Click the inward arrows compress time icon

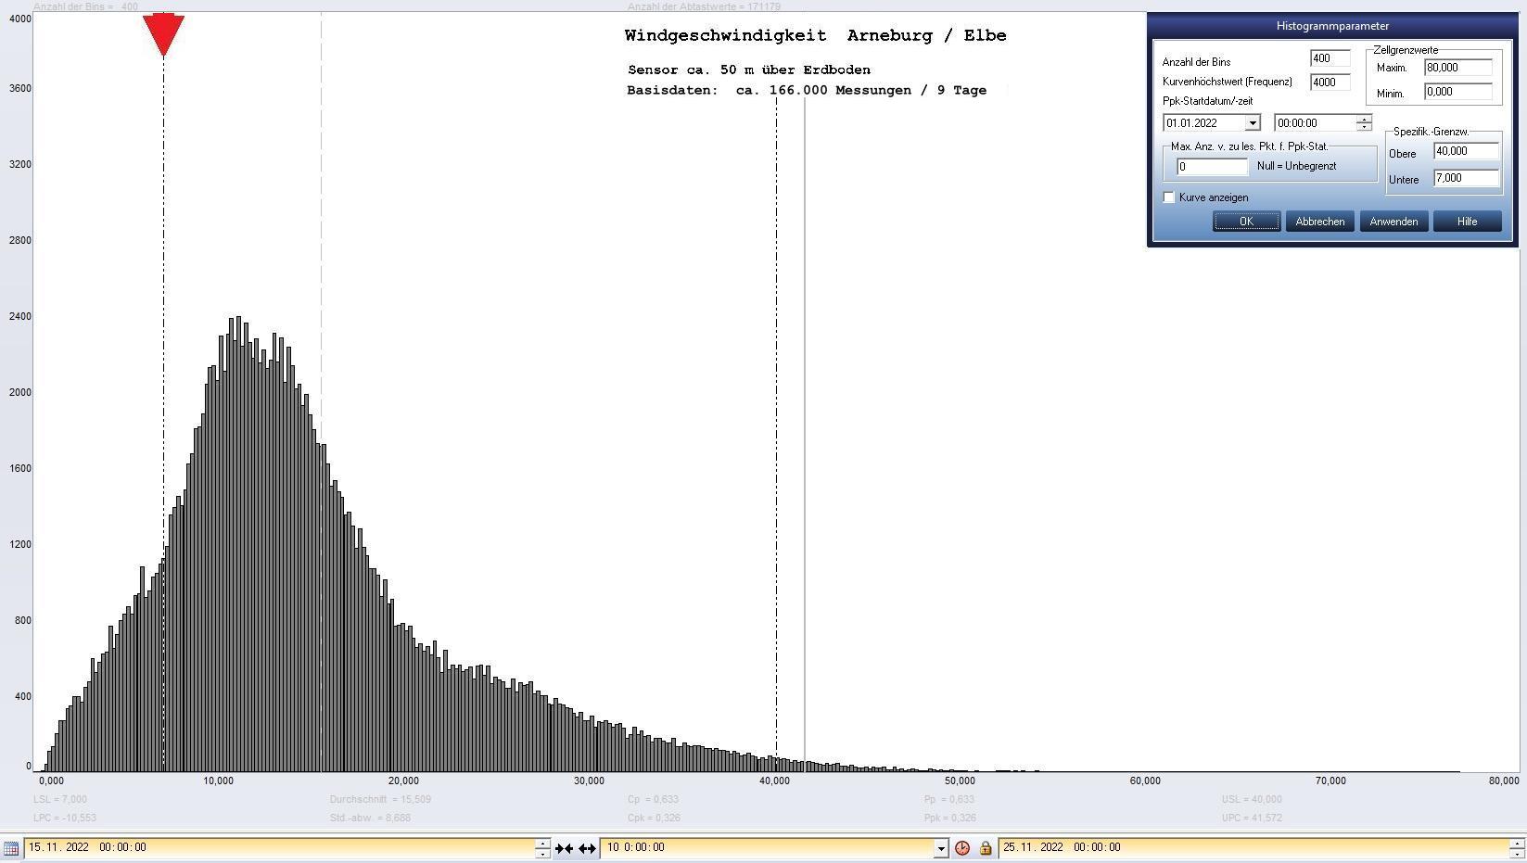click(x=564, y=848)
